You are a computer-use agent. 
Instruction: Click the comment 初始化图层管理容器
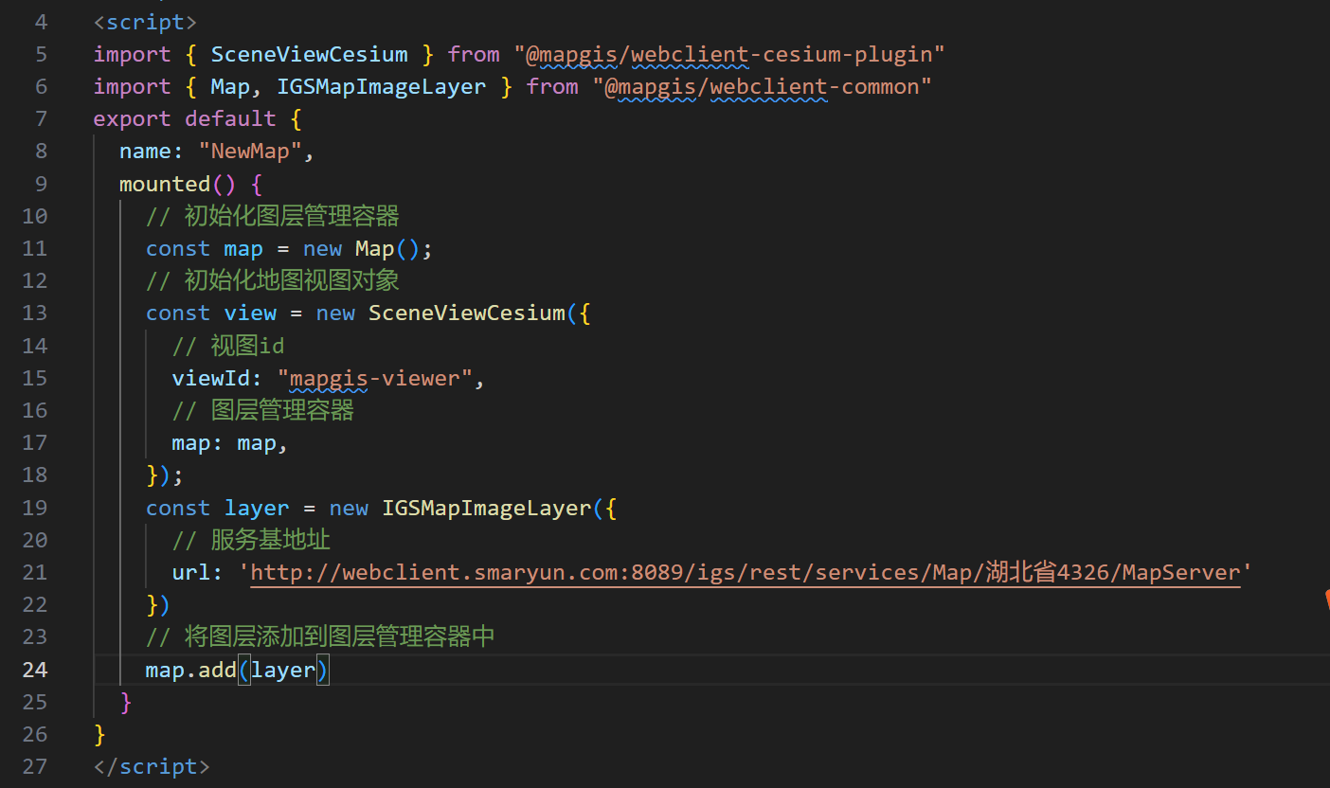click(x=273, y=216)
